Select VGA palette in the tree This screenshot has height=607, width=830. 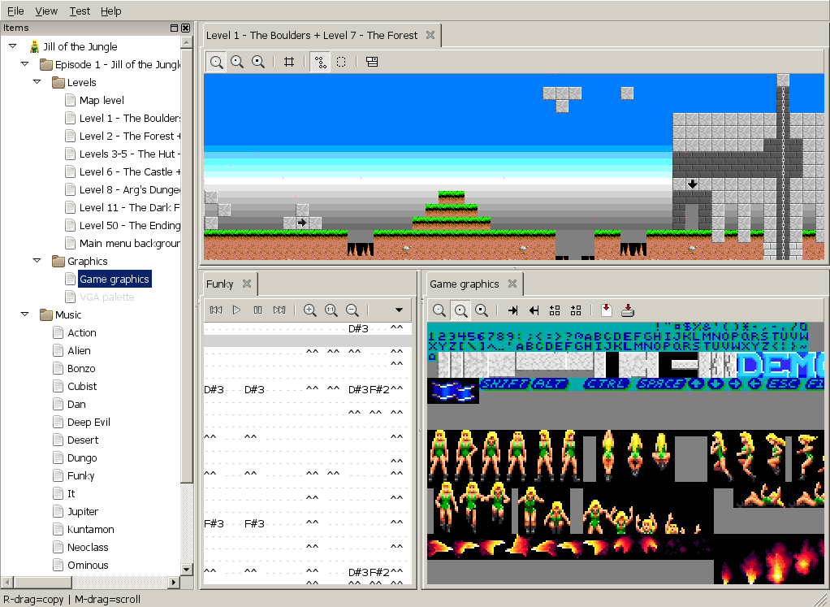click(106, 297)
